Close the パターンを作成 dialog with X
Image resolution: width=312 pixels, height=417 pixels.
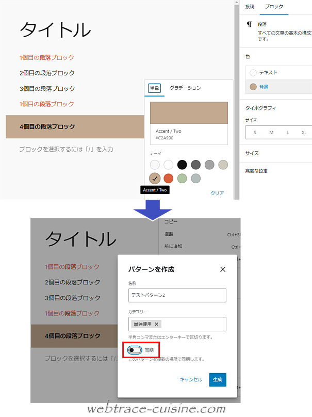pyautogui.click(x=223, y=269)
